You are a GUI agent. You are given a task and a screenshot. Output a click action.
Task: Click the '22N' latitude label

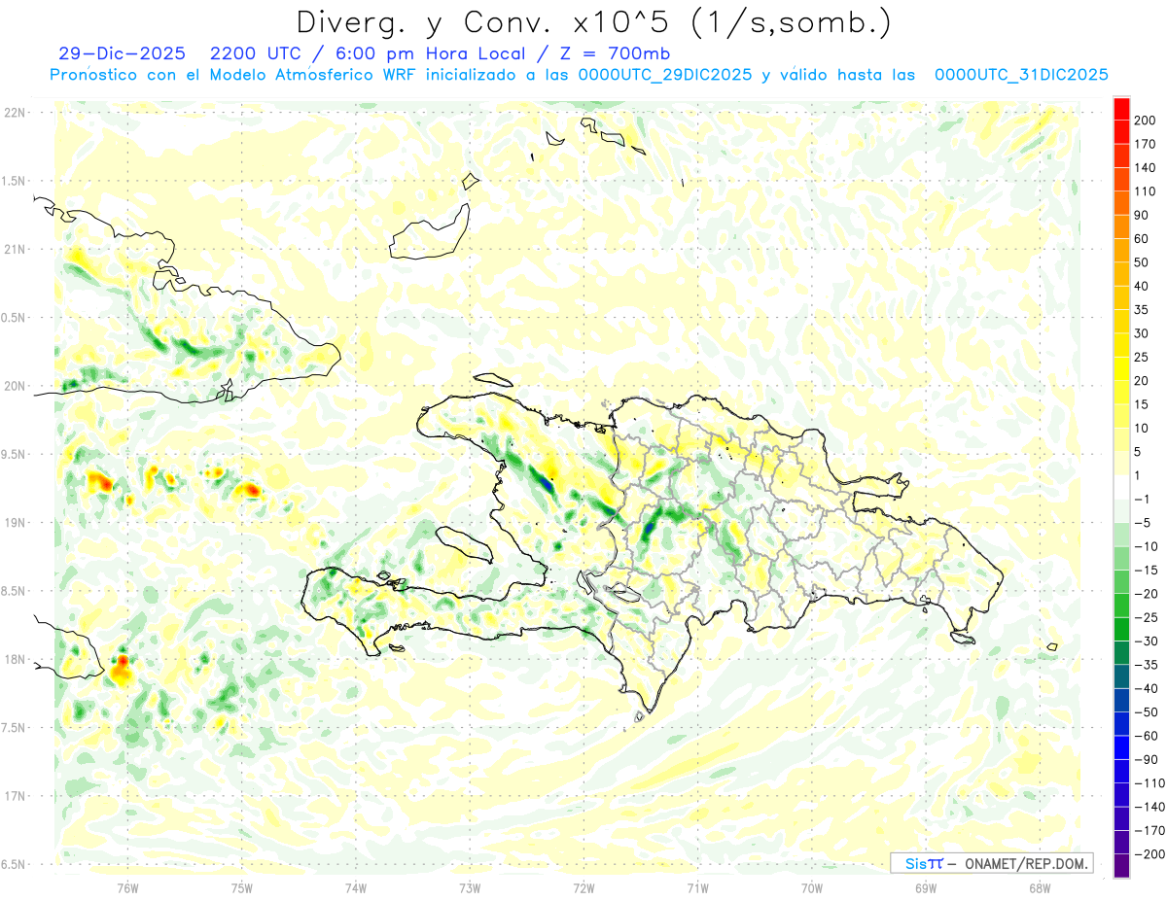click(15, 113)
